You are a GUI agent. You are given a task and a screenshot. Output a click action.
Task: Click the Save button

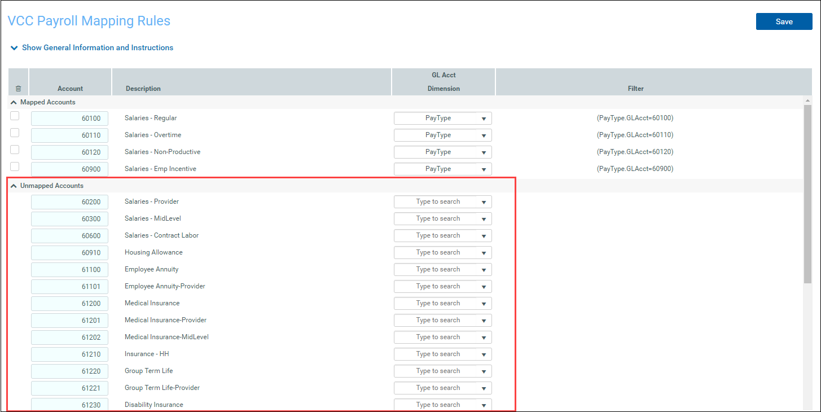point(784,21)
